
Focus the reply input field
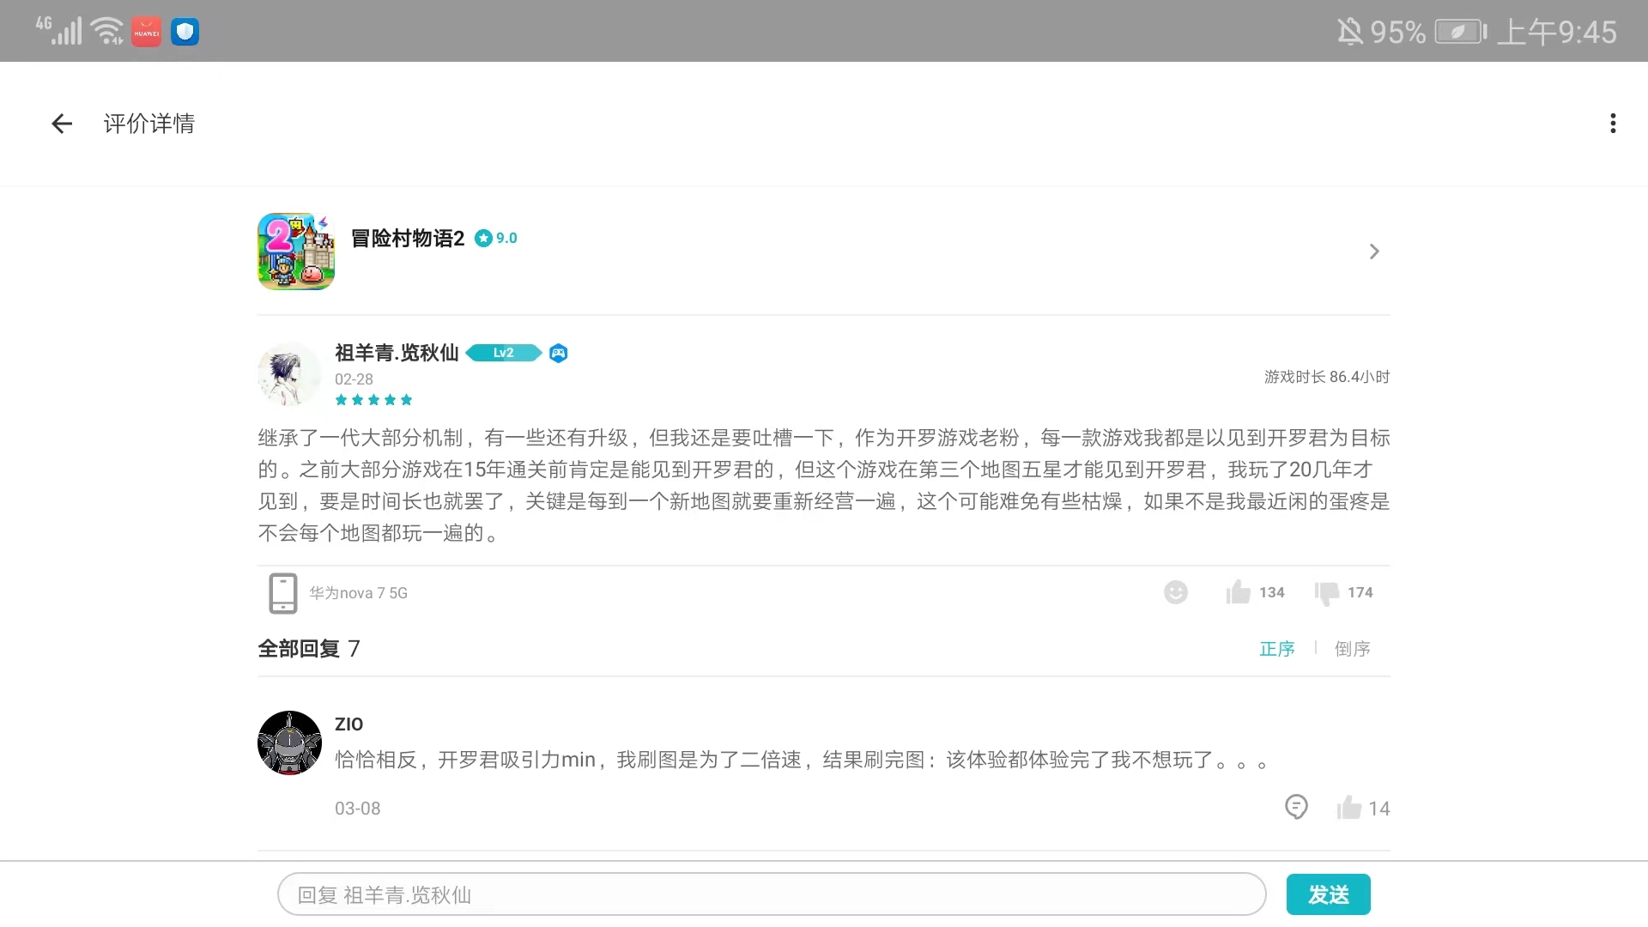(x=771, y=894)
